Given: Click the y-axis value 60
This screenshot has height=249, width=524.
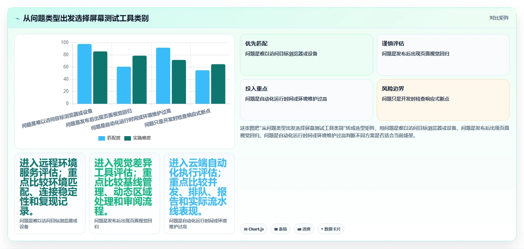Looking at the screenshot, I should 66,67.
